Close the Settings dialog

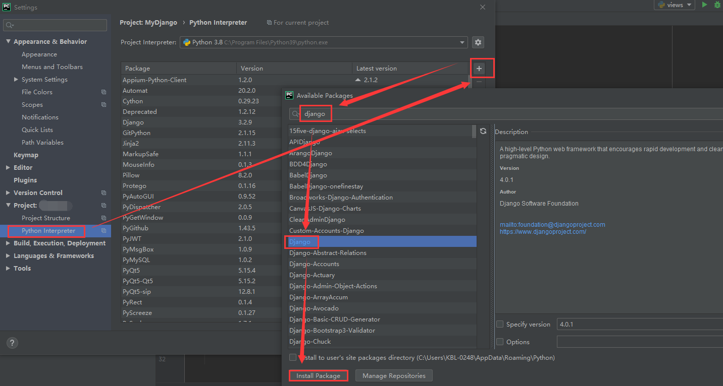(483, 7)
